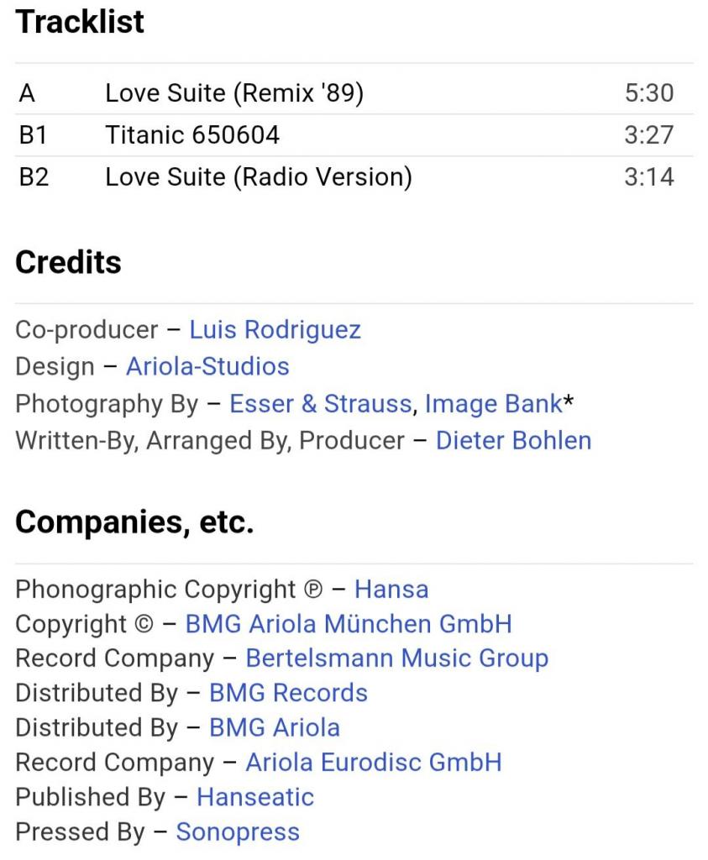
Task: Open the BMG Ariola distributor link
Action: click(274, 728)
